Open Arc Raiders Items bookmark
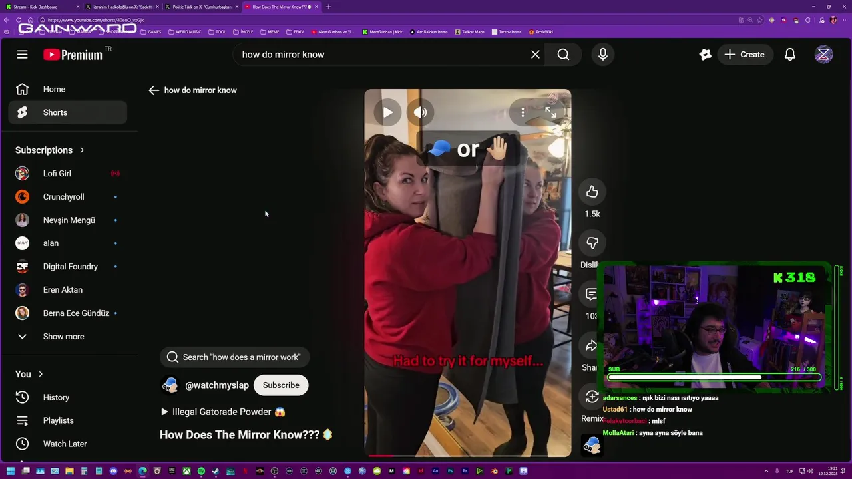This screenshot has width=852, height=479. point(429,32)
